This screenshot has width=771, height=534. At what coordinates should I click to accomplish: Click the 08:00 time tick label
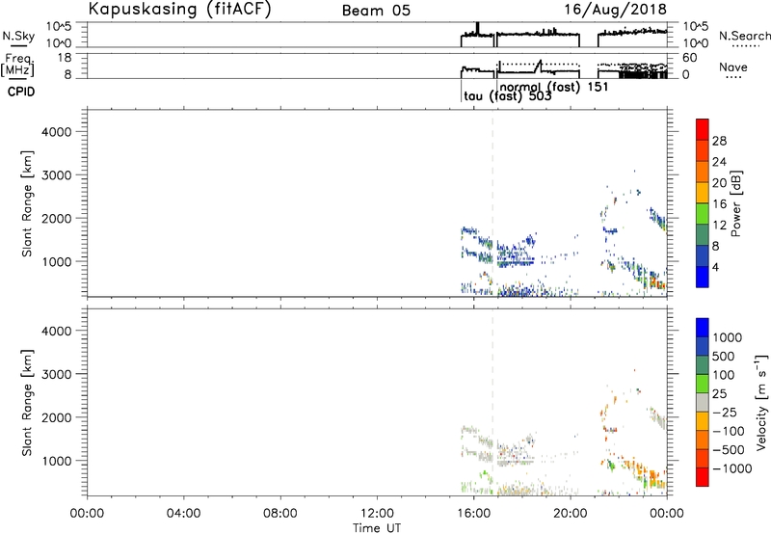pyautogui.click(x=280, y=514)
